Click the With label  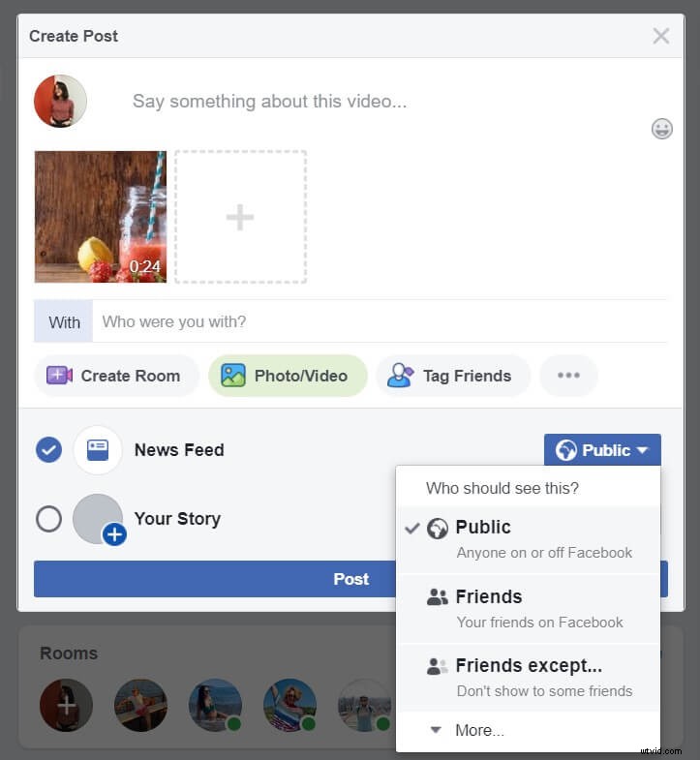pyautogui.click(x=64, y=321)
